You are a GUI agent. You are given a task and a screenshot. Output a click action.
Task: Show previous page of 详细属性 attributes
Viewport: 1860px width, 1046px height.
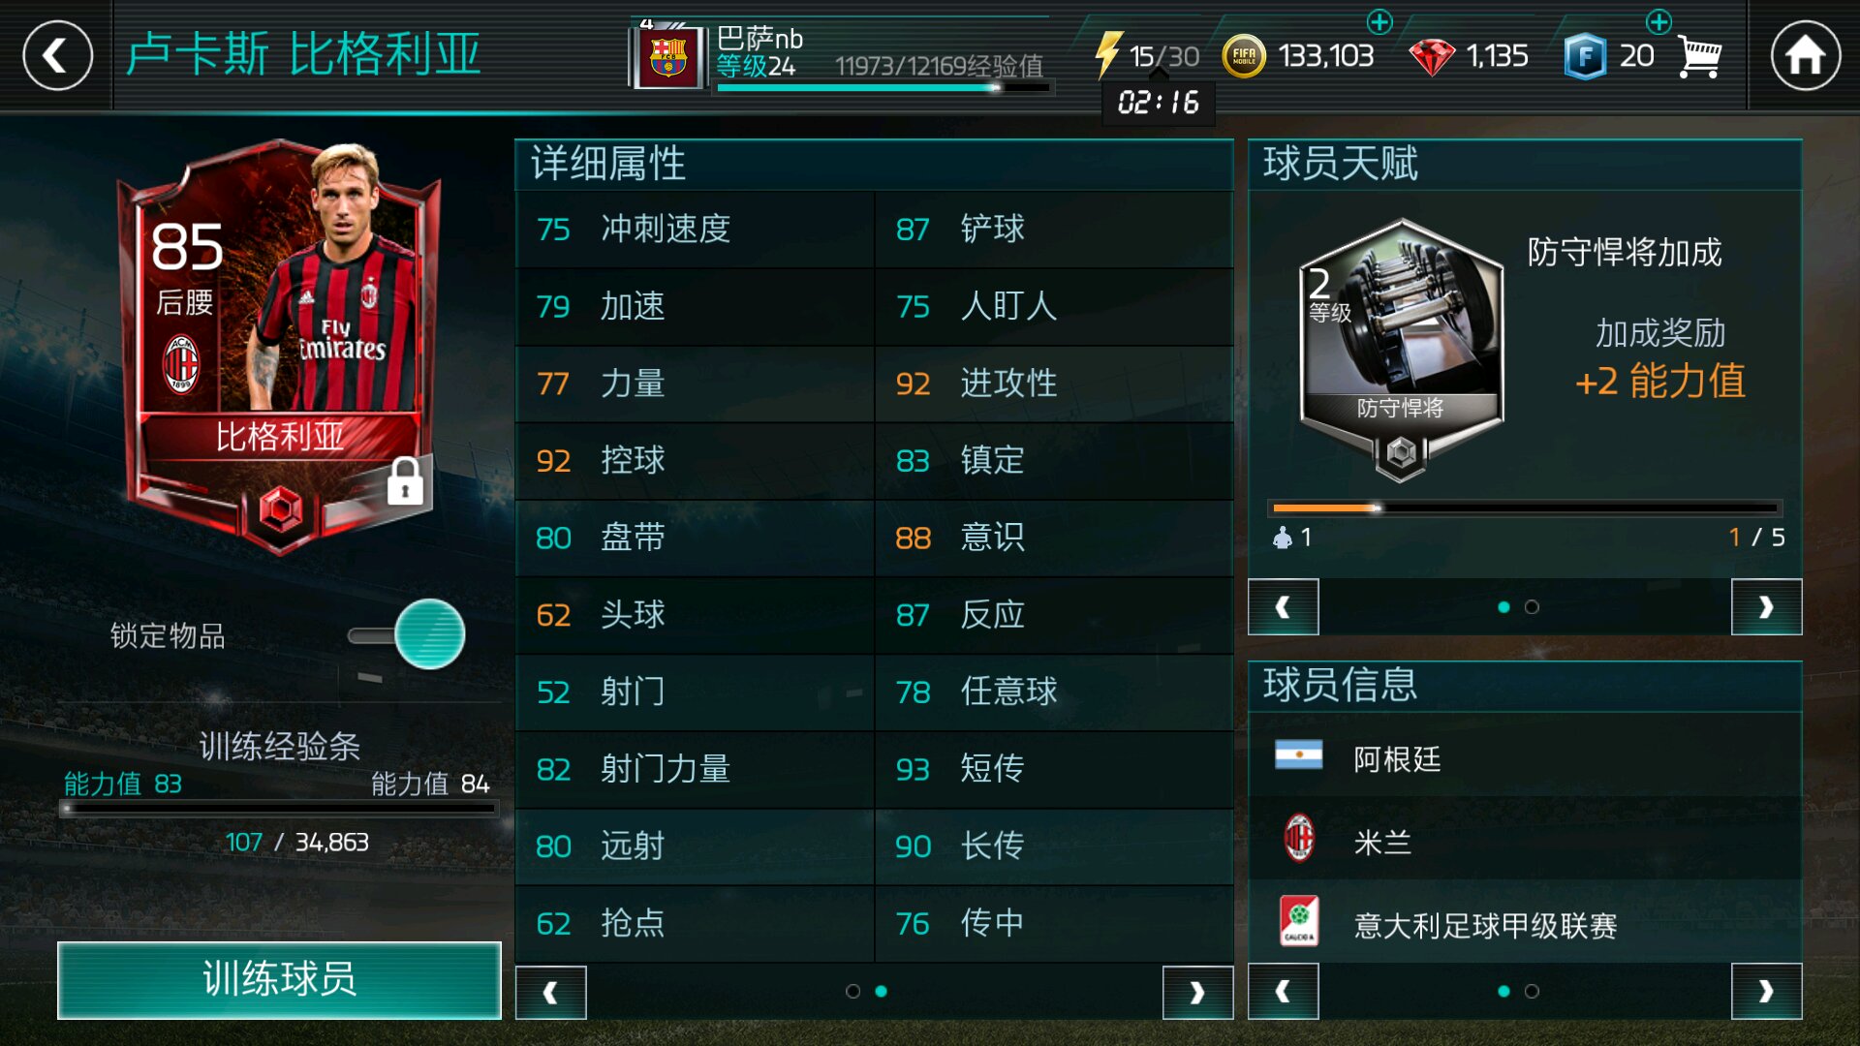(550, 992)
